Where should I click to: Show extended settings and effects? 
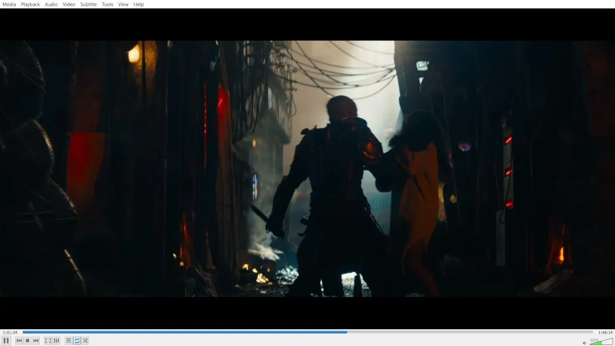56,341
